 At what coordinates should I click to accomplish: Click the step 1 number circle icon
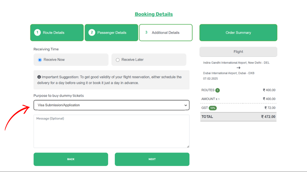[37, 32]
